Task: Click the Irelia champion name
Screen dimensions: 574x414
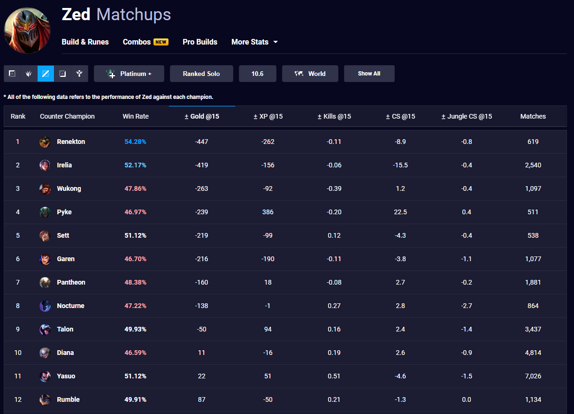Action: 64,165
